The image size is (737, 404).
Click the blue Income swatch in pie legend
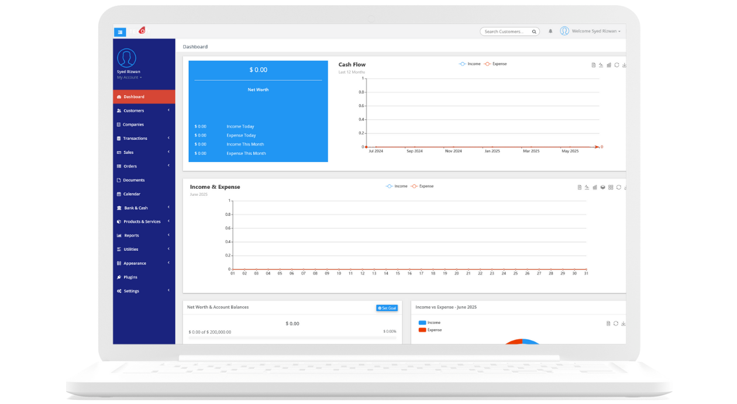point(422,323)
